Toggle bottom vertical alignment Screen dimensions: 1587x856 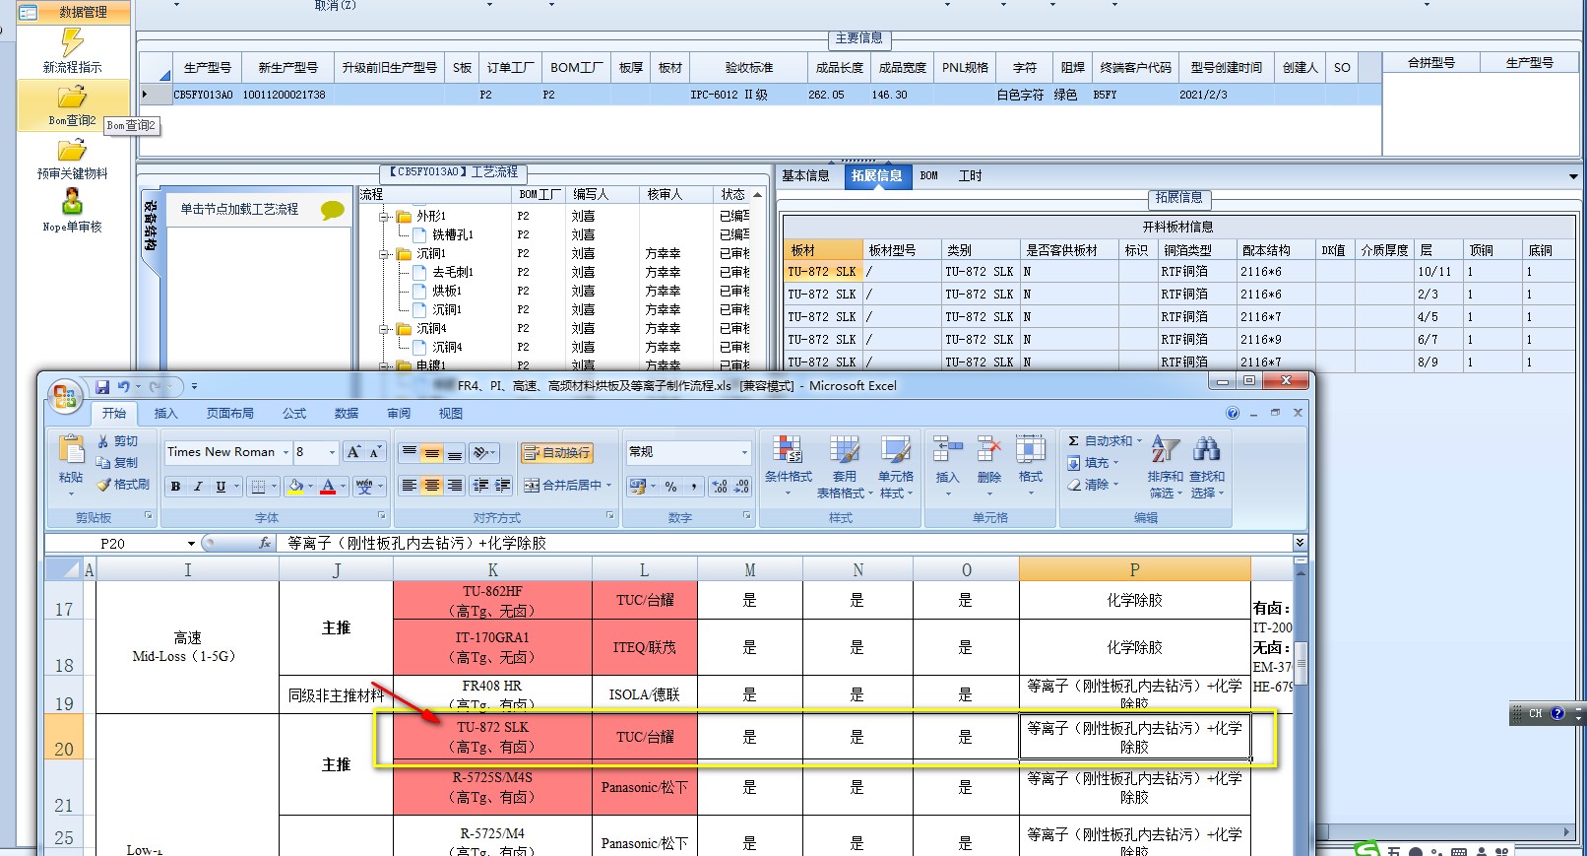[454, 452]
